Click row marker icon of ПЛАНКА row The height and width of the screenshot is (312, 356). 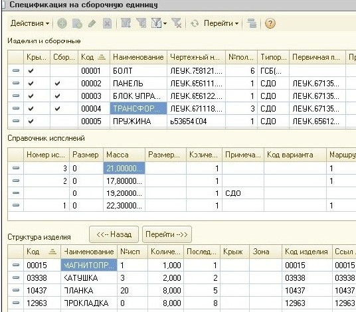pos(16,290)
